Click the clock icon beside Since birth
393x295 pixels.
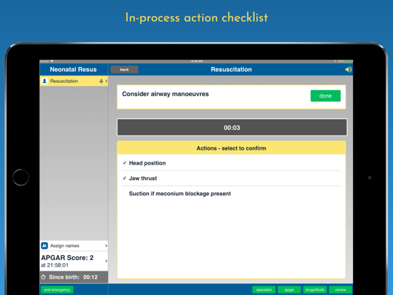pyautogui.click(x=43, y=277)
